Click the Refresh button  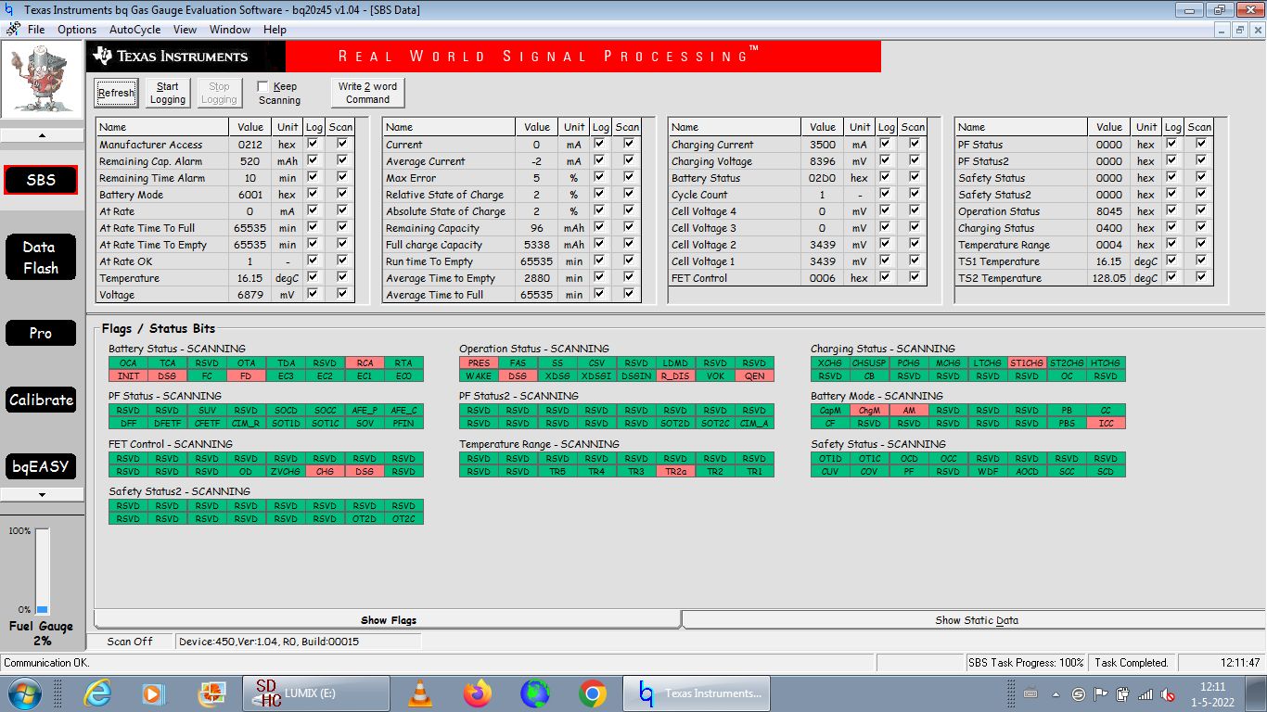point(116,93)
